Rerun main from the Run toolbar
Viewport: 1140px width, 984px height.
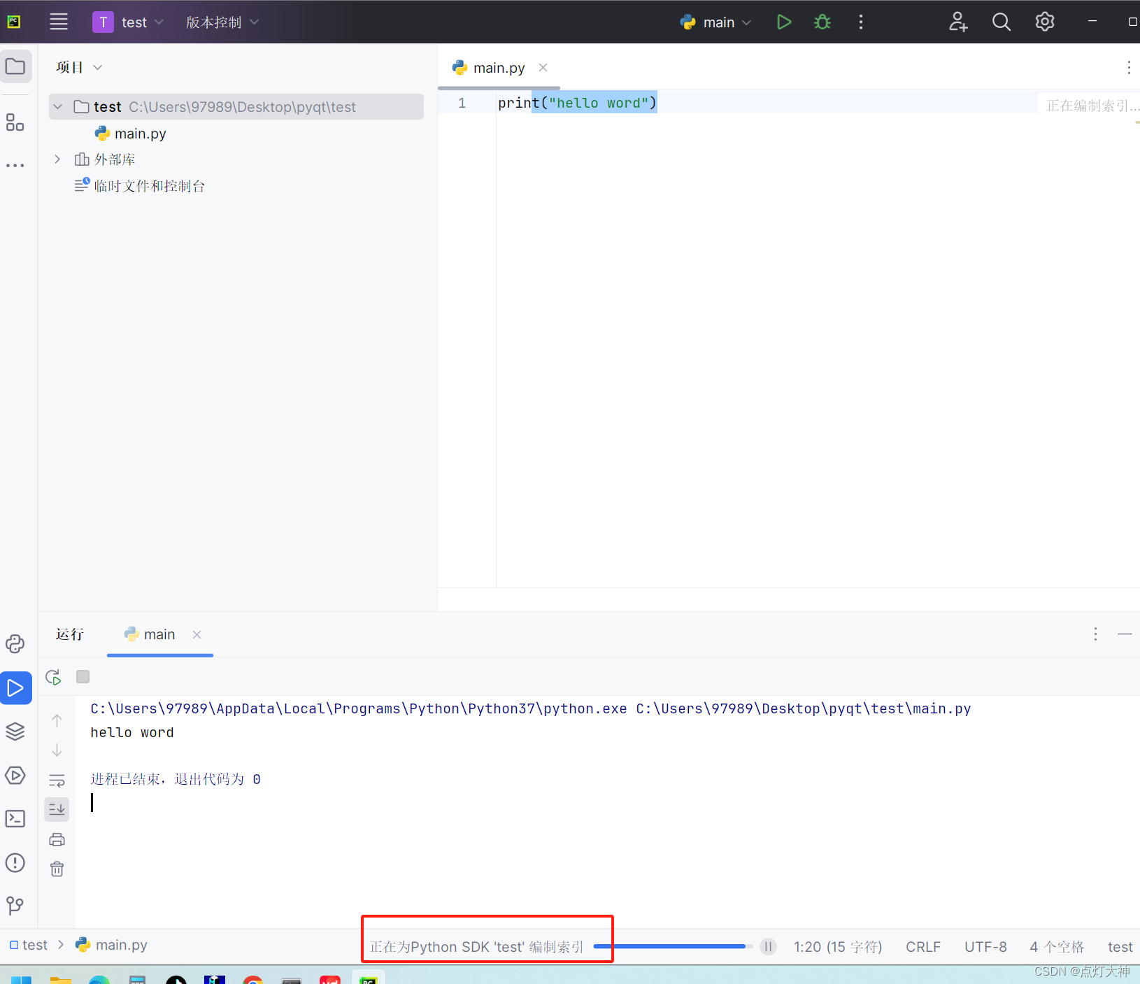pyautogui.click(x=54, y=677)
